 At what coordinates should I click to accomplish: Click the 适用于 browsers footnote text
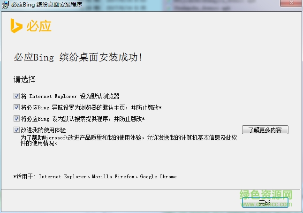[95, 176]
